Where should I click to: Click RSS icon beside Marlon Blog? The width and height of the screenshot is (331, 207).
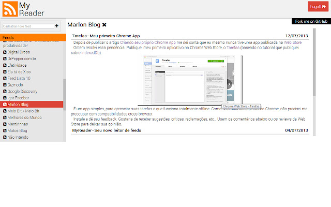point(5,105)
